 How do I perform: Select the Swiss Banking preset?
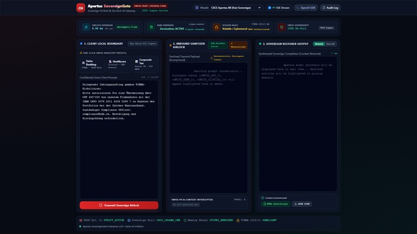tap(92, 64)
